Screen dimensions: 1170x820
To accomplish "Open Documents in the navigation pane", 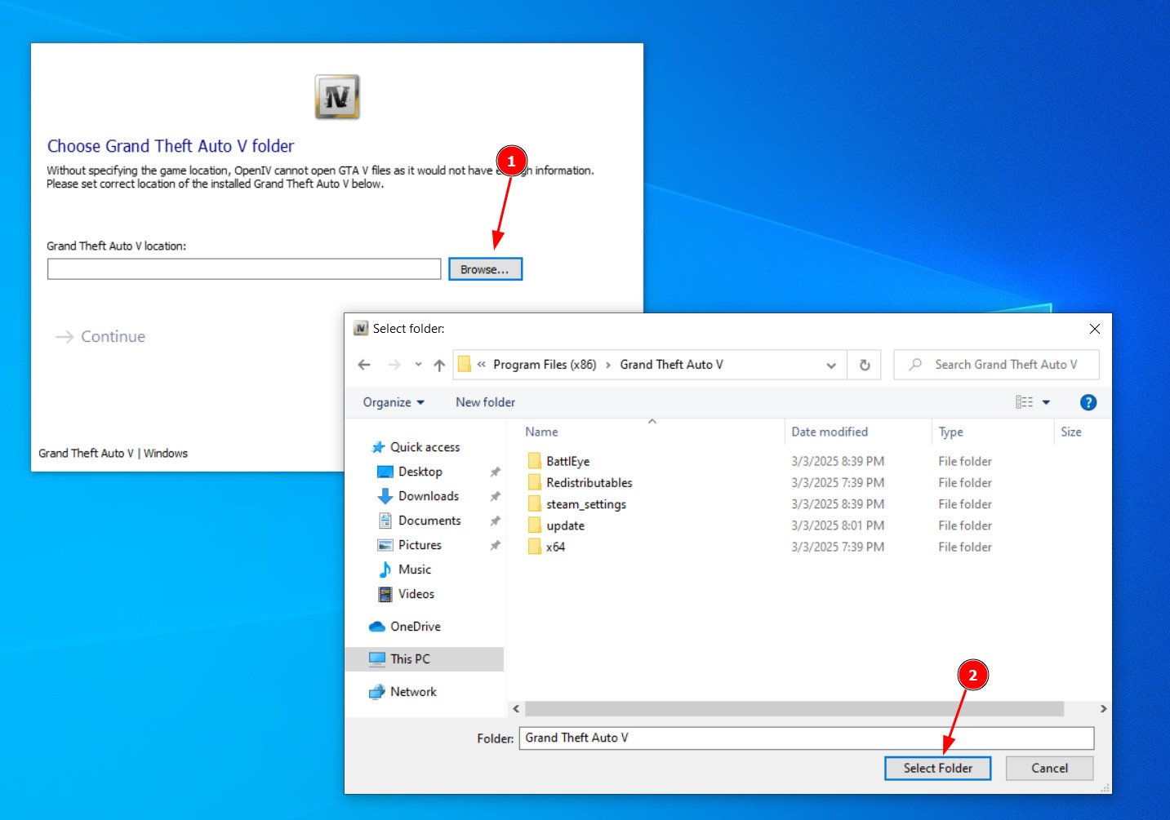I will [x=429, y=521].
